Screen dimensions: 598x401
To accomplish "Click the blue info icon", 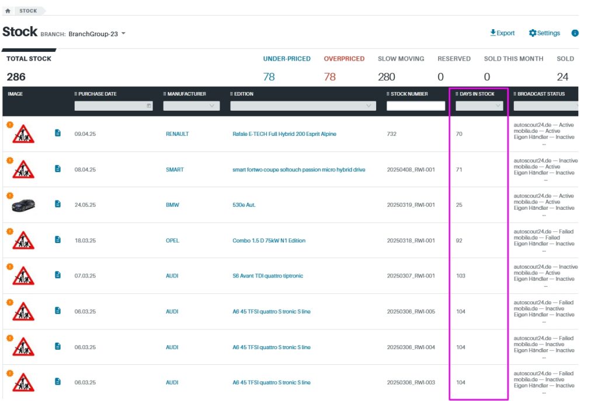I will pos(575,33).
